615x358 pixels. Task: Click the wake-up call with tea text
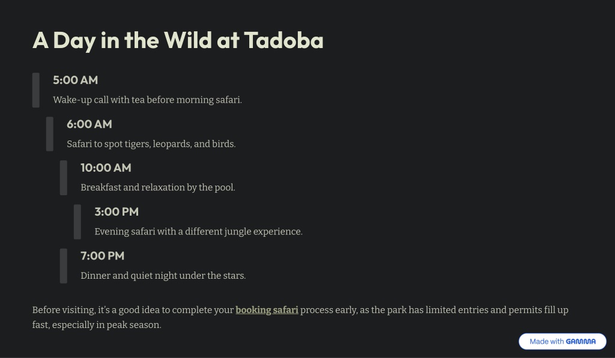(148, 100)
